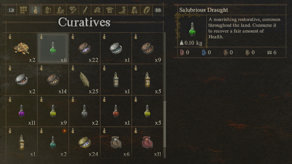The height and width of the screenshot is (164, 292).
Task: Click the RB next category button
Action: (x=158, y=10)
